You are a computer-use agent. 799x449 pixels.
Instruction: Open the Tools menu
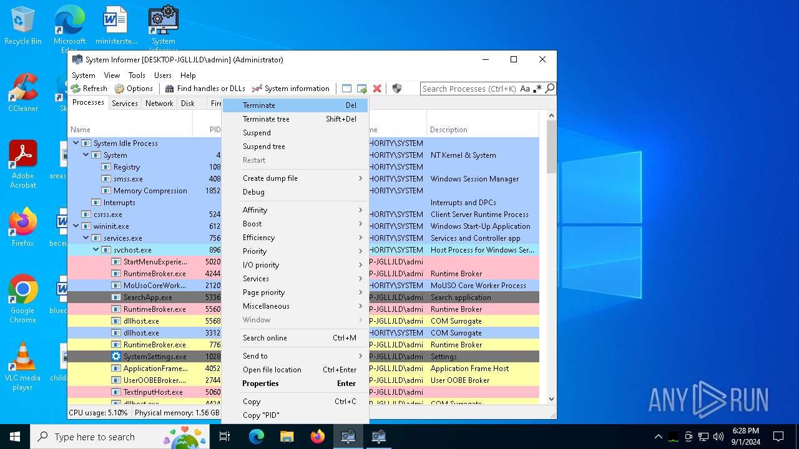point(137,75)
